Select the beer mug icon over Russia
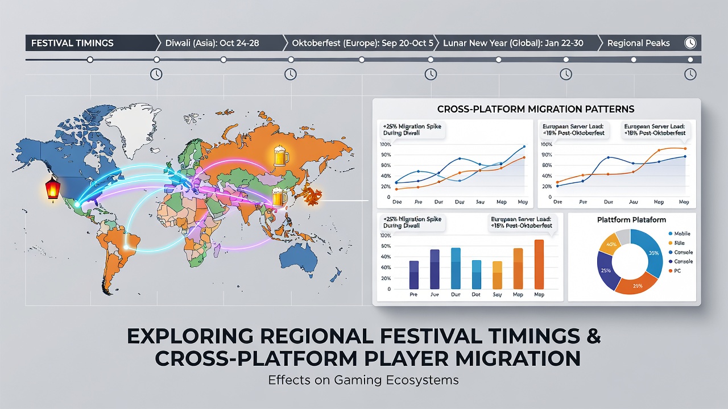Image resolution: width=728 pixels, height=409 pixels. pyautogui.click(x=281, y=156)
